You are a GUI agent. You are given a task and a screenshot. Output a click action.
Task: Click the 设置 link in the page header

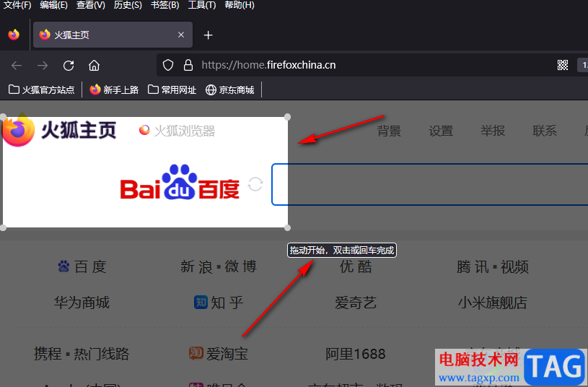pos(441,131)
